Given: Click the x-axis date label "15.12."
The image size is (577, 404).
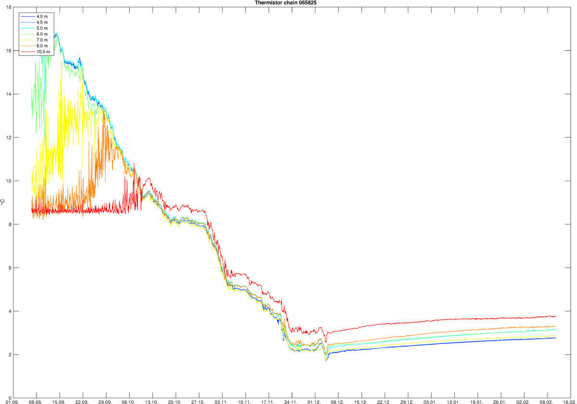Looking at the screenshot, I should (x=361, y=401).
